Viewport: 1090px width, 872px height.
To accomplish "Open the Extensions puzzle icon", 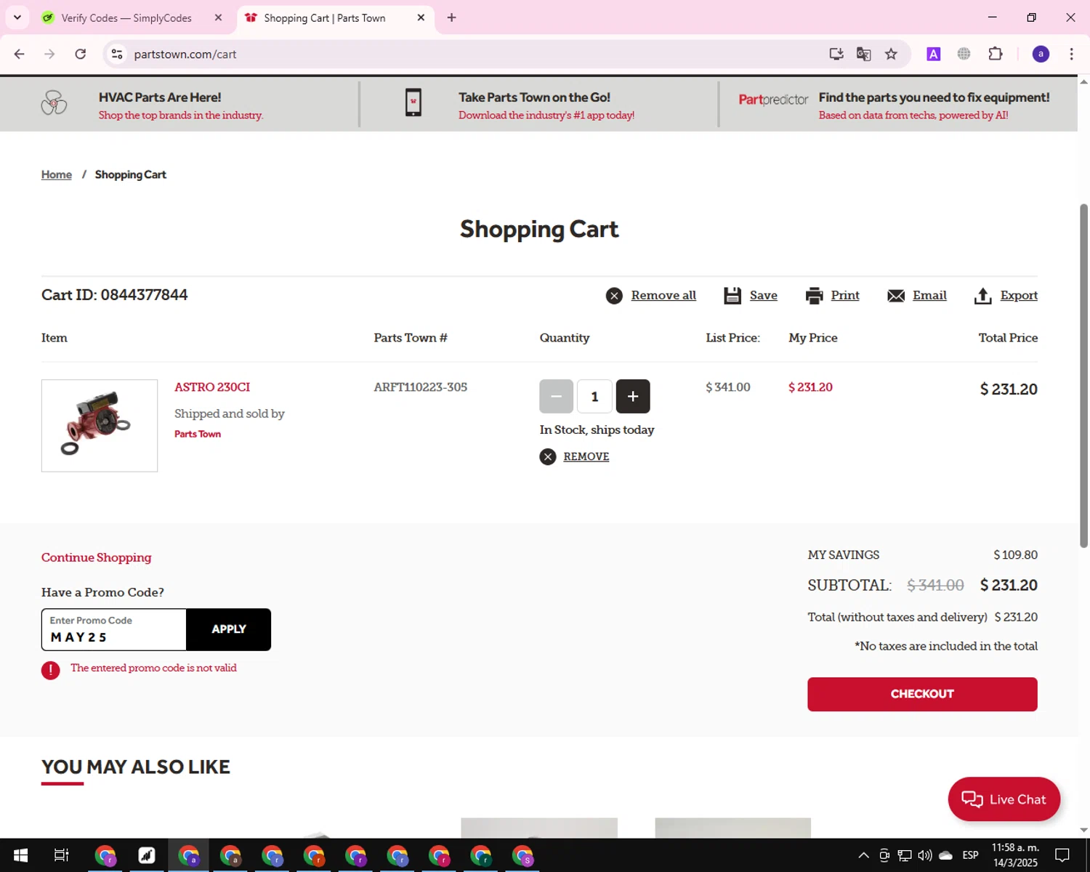I will coord(996,54).
